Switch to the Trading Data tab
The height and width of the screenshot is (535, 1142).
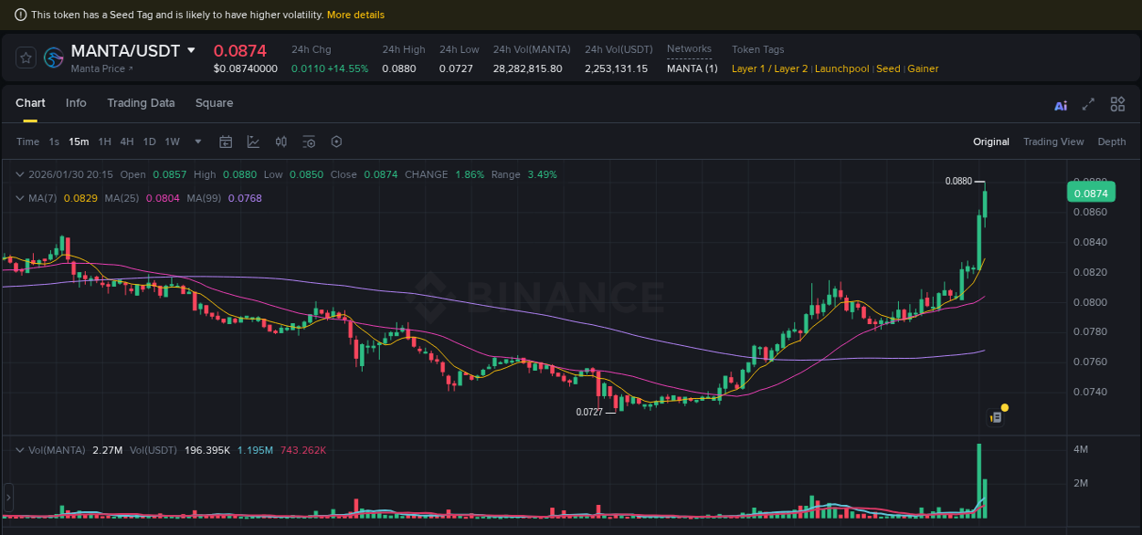click(x=141, y=103)
